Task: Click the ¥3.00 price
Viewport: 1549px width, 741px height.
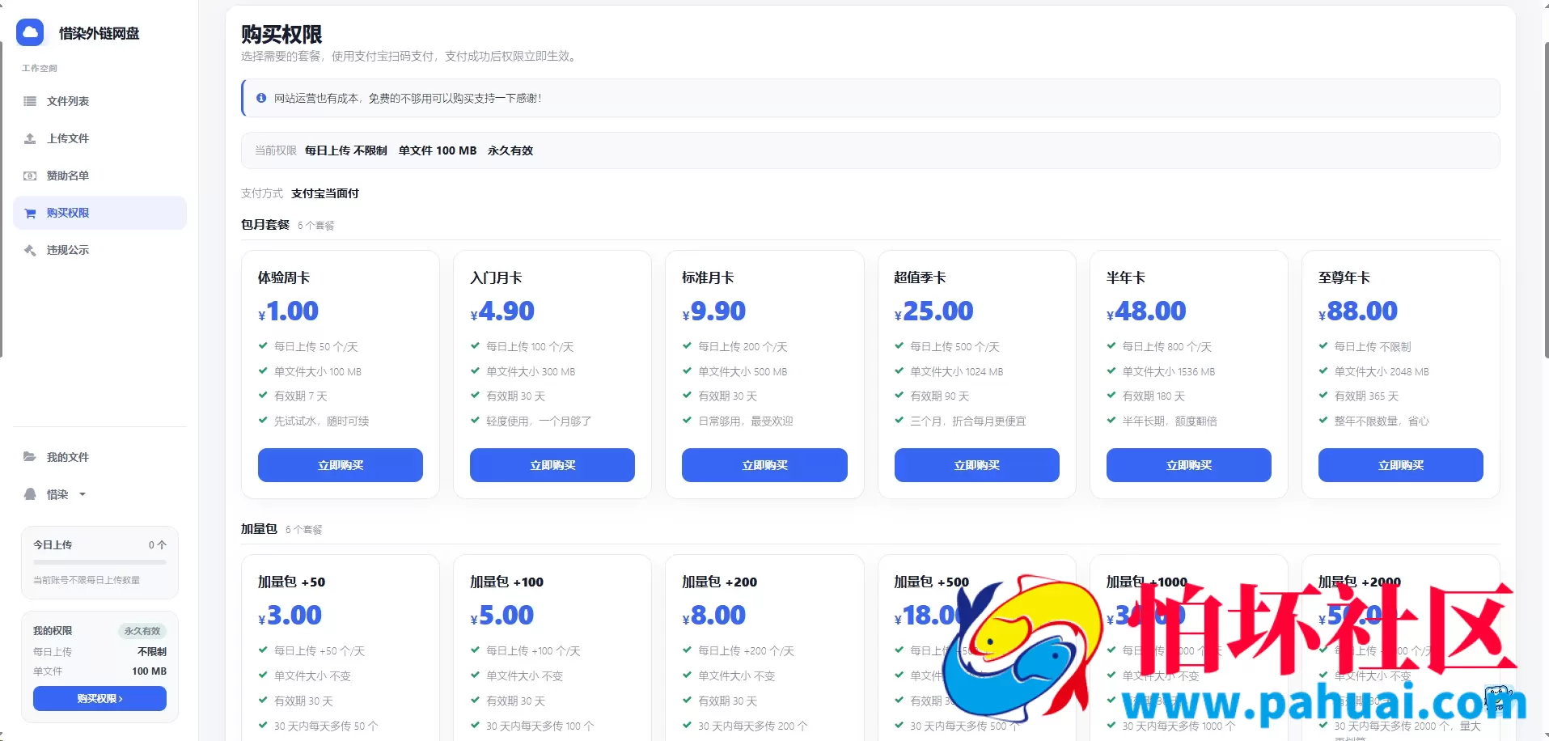Action: (290, 616)
